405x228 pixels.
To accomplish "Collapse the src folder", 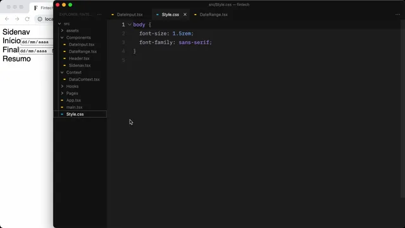I will pos(59,24).
